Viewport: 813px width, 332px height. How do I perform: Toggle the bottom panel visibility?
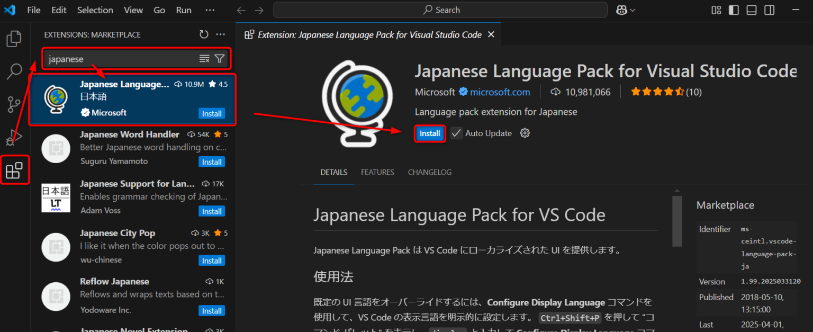tap(752, 10)
